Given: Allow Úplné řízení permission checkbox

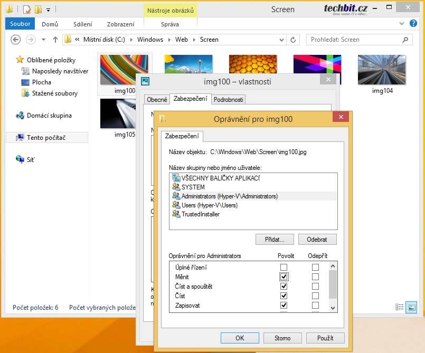Looking at the screenshot, I should pyautogui.click(x=284, y=267).
